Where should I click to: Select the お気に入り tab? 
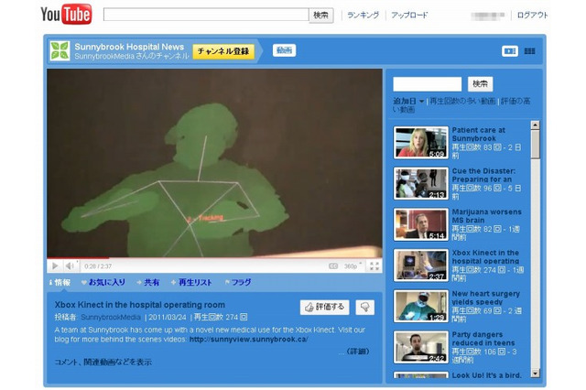(103, 282)
